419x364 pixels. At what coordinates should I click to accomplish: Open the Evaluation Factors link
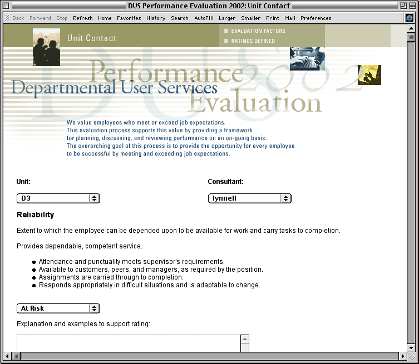click(258, 31)
